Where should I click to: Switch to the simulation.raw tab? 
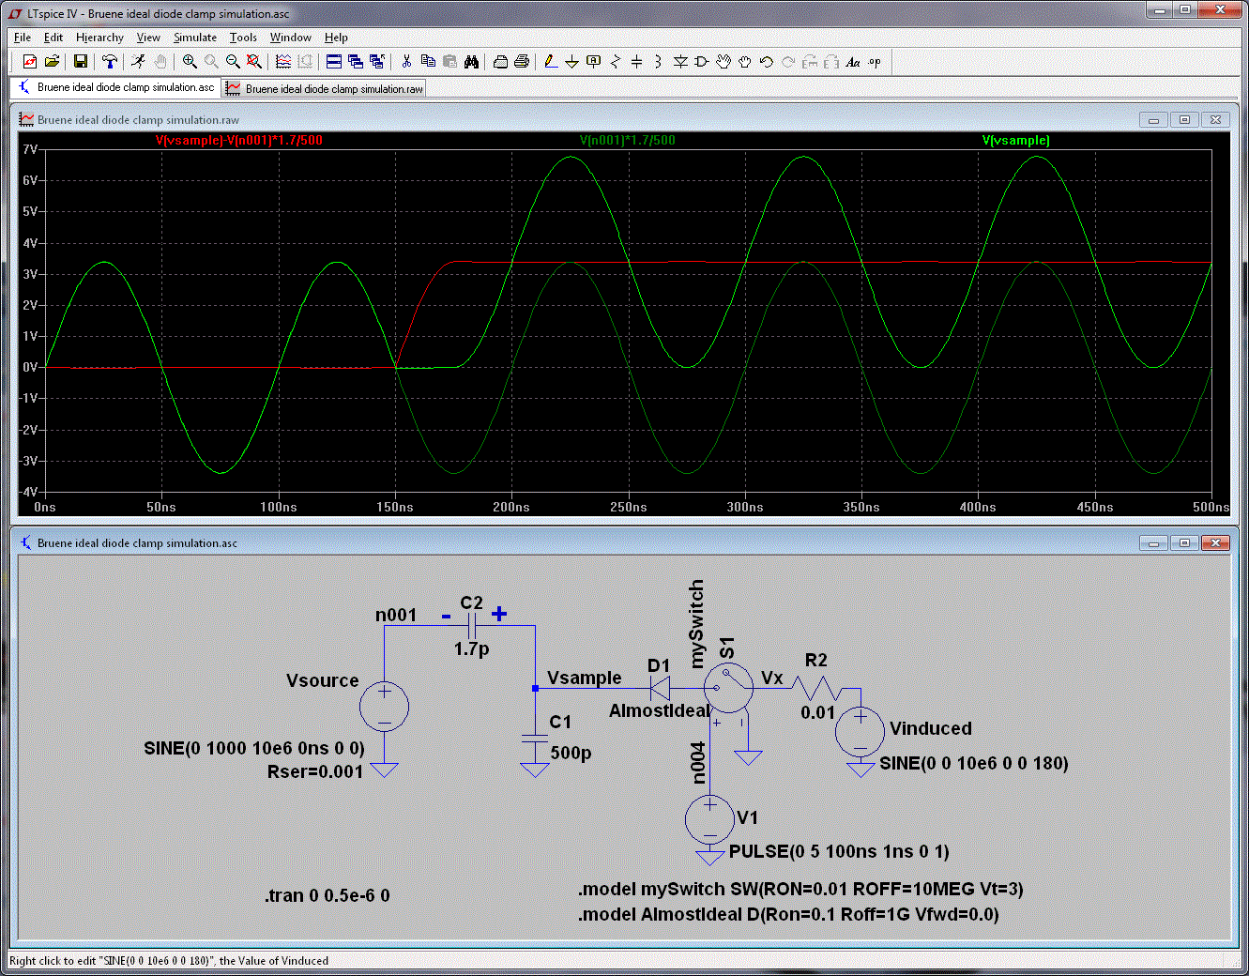pyautogui.click(x=325, y=89)
